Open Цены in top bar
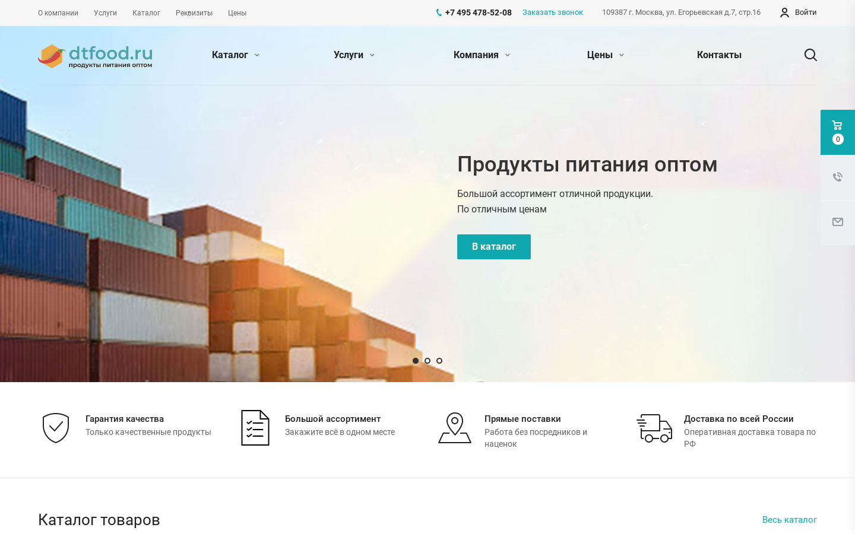This screenshot has width=855, height=534. pos(237,13)
